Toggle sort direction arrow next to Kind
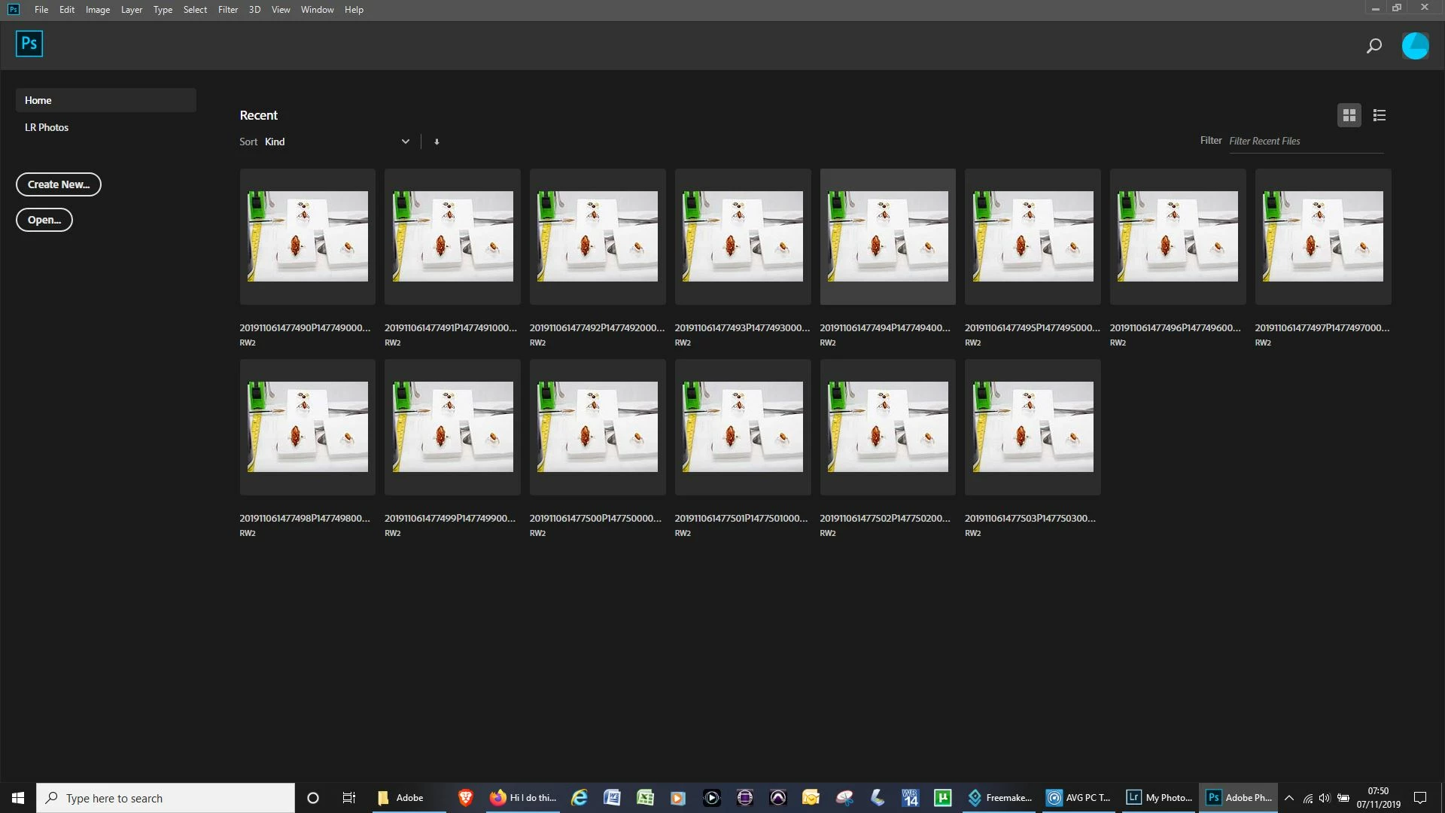Image resolution: width=1445 pixels, height=813 pixels. pos(437,142)
